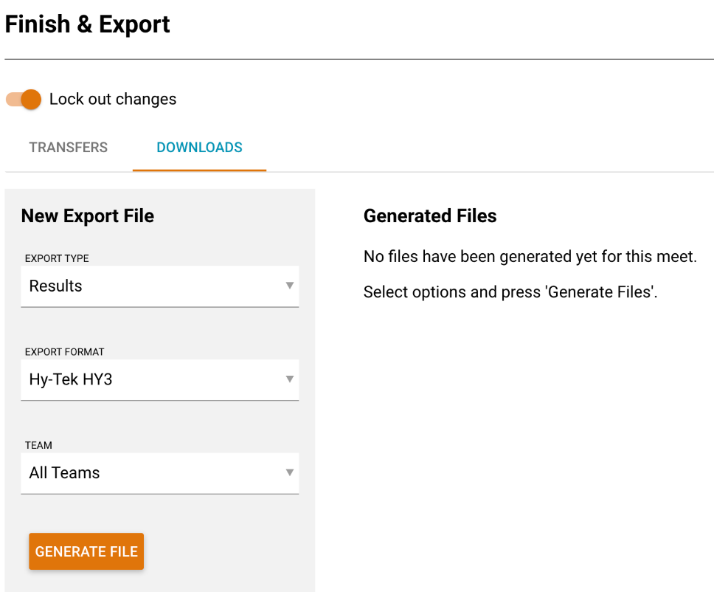Click the 'Select options and press' instruction text
The height and width of the screenshot is (606, 714).
510,292
